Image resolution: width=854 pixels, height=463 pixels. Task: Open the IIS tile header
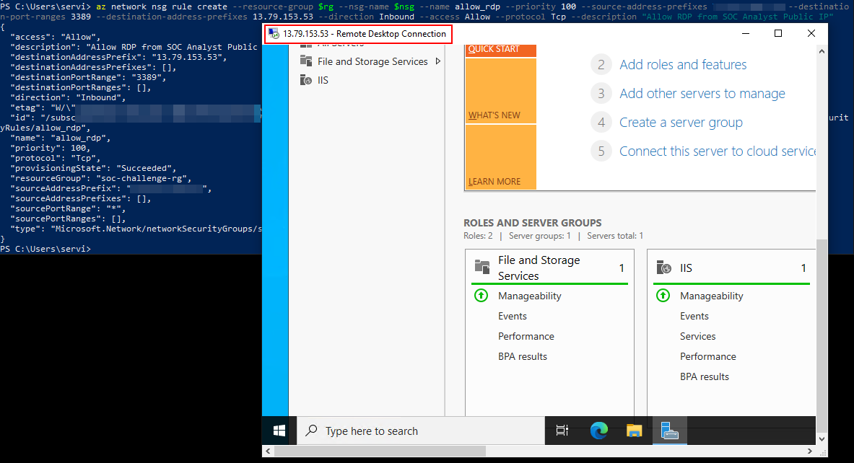pyautogui.click(x=731, y=268)
